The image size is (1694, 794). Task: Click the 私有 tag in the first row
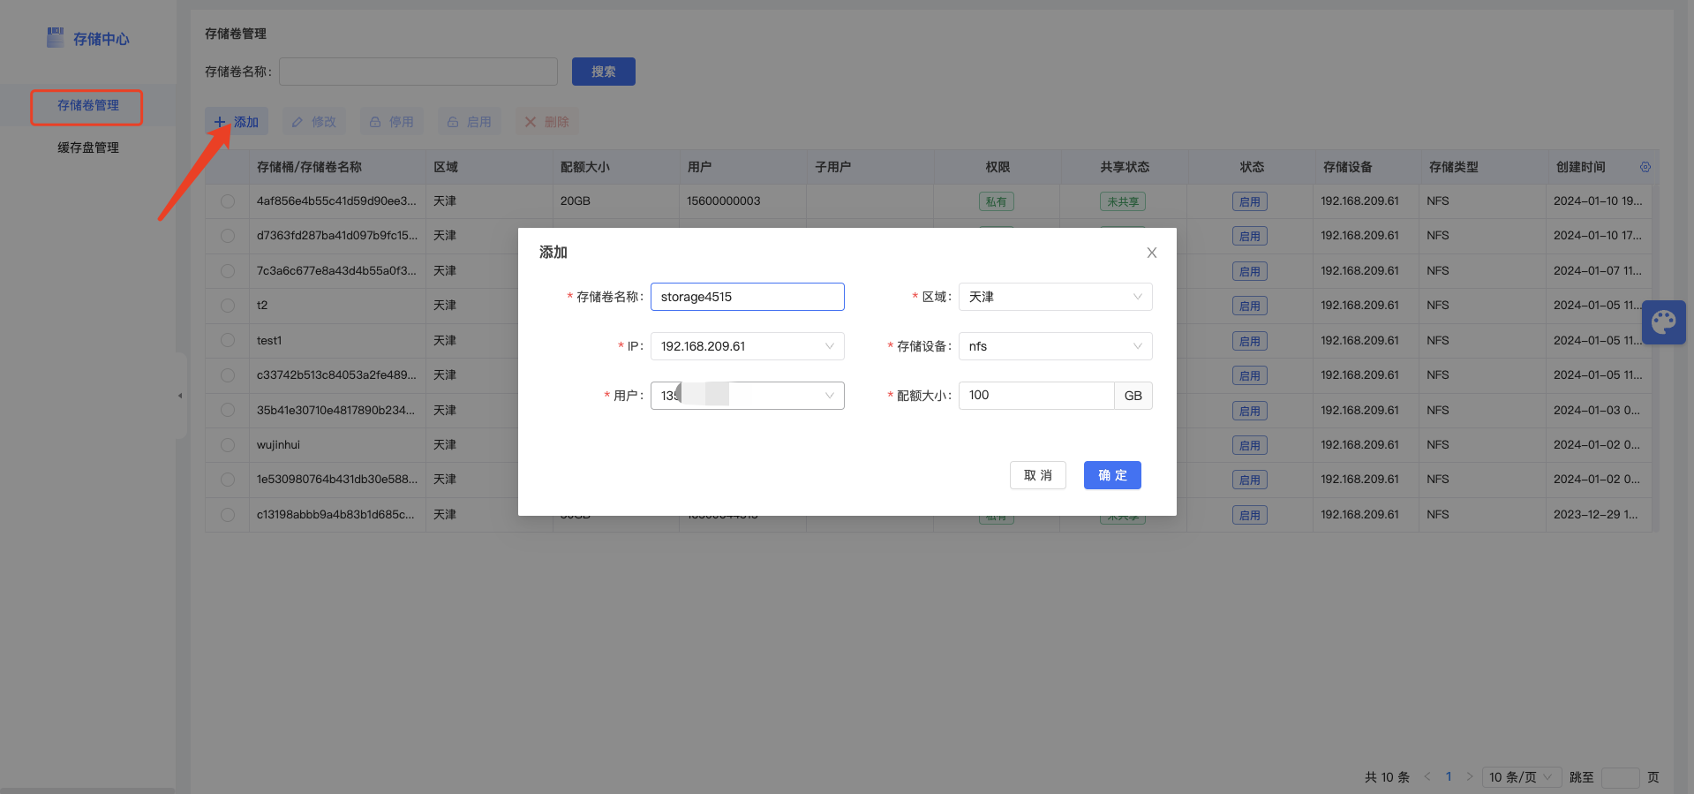(996, 201)
